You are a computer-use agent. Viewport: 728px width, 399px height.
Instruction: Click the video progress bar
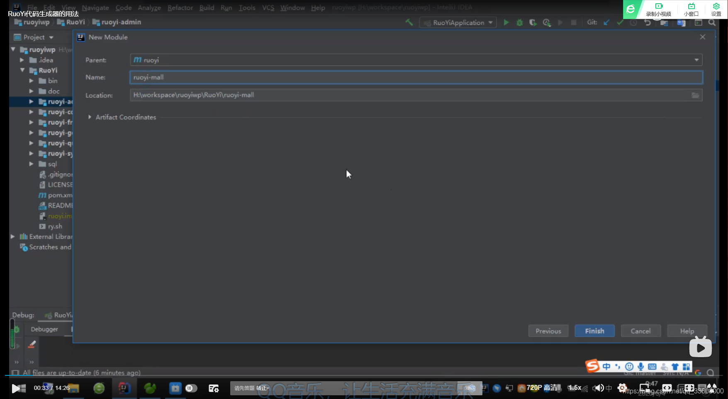click(364, 375)
